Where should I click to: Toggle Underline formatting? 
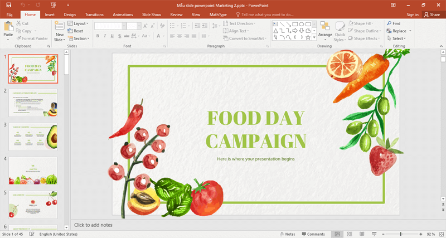[x=112, y=36]
